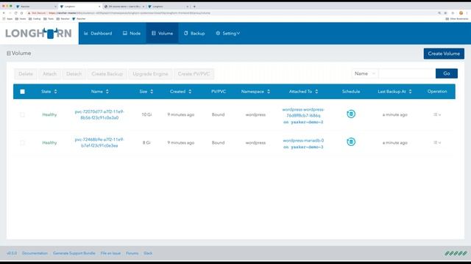Click the schedule icon for 8 Gi volume
The image size is (471, 264).
coord(351,142)
